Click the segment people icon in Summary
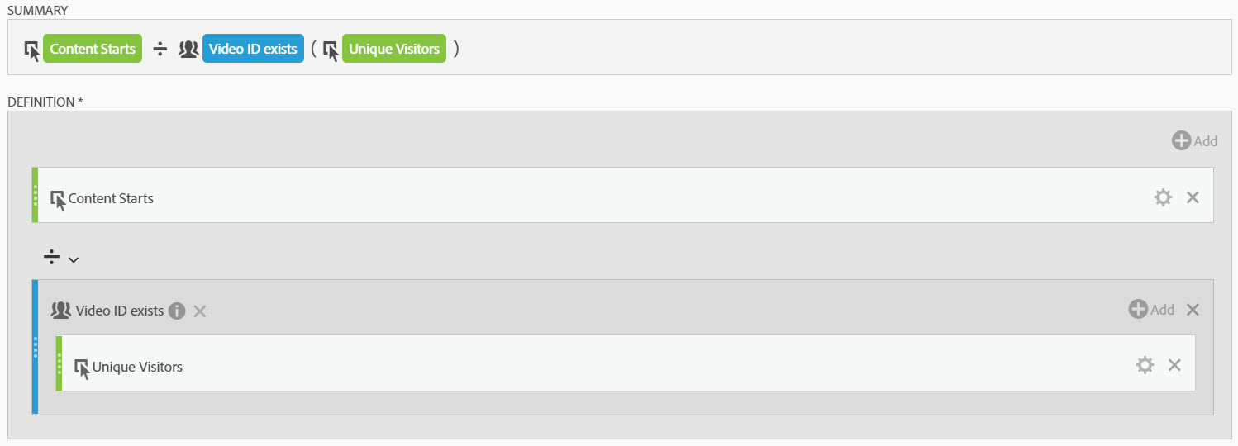The height and width of the screenshot is (446, 1238). (188, 50)
